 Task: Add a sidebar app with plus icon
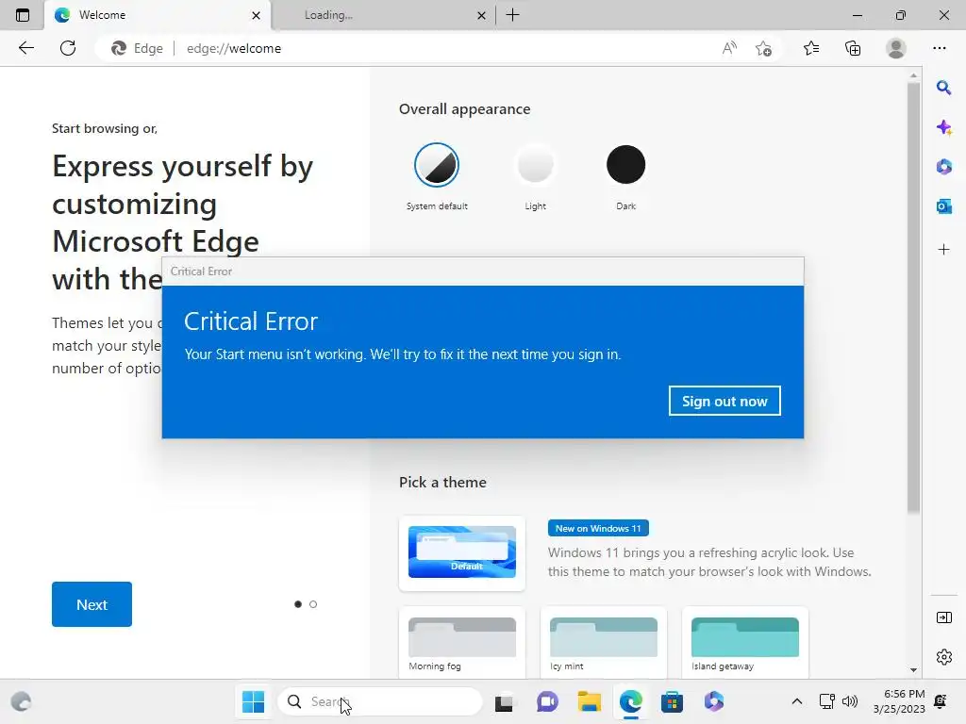(943, 249)
